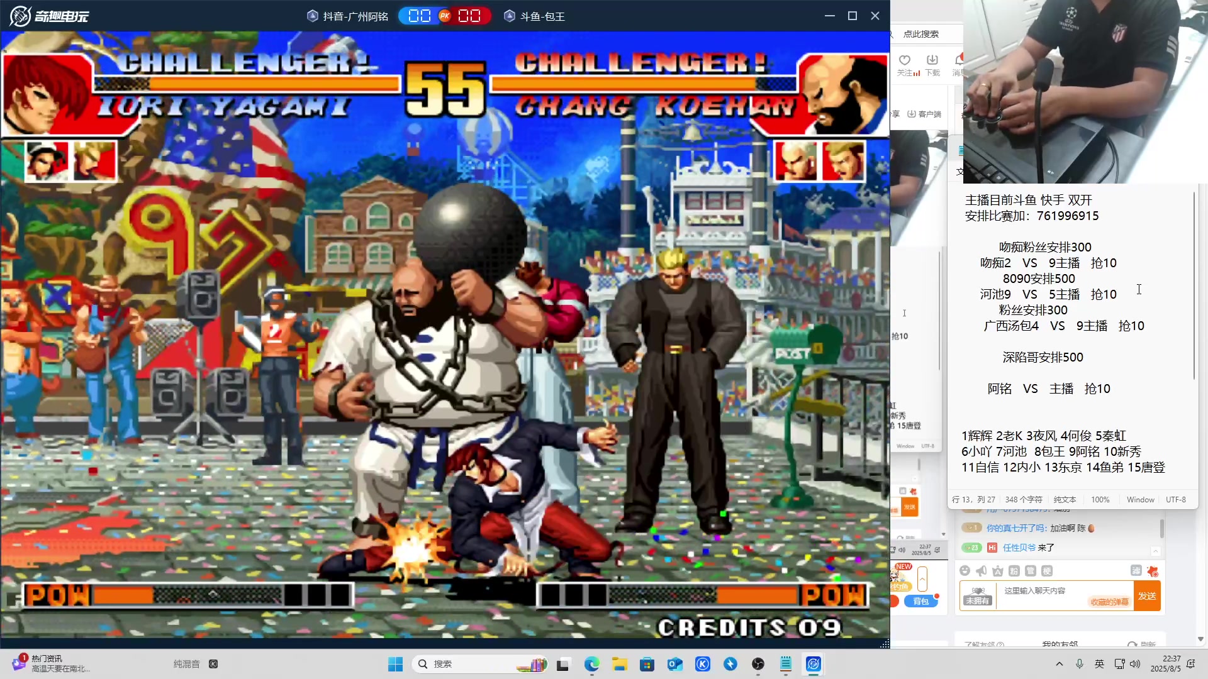
Task: Click the 下载 download icon
Action: coord(932,60)
